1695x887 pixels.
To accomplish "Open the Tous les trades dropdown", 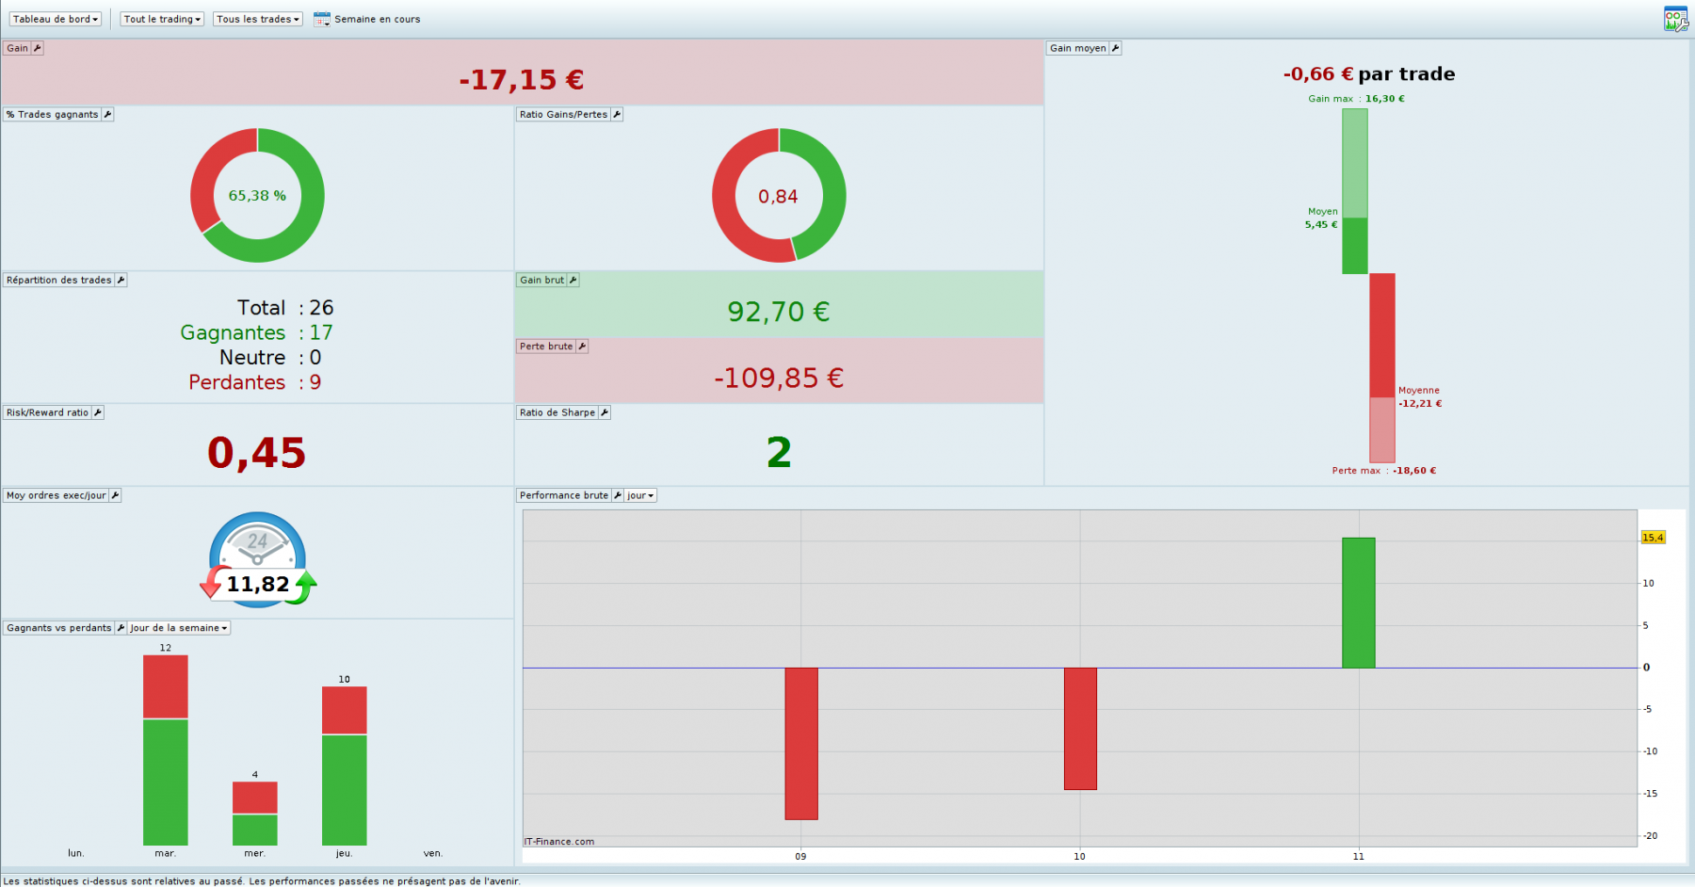I will coord(258,19).
